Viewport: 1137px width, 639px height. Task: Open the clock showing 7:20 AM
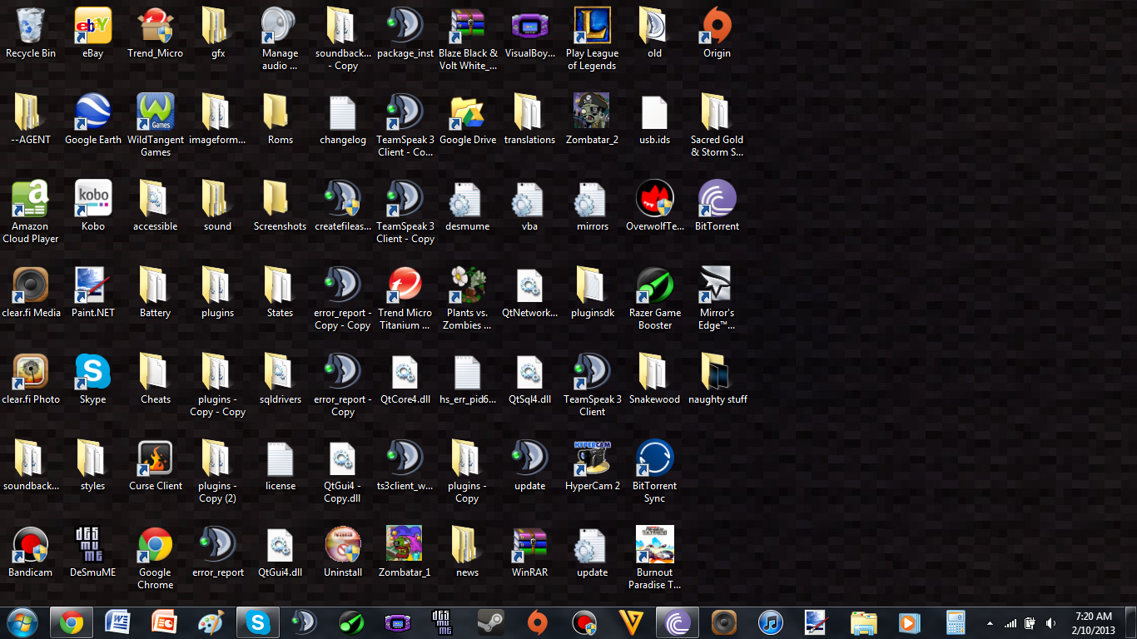(1094, 623)
